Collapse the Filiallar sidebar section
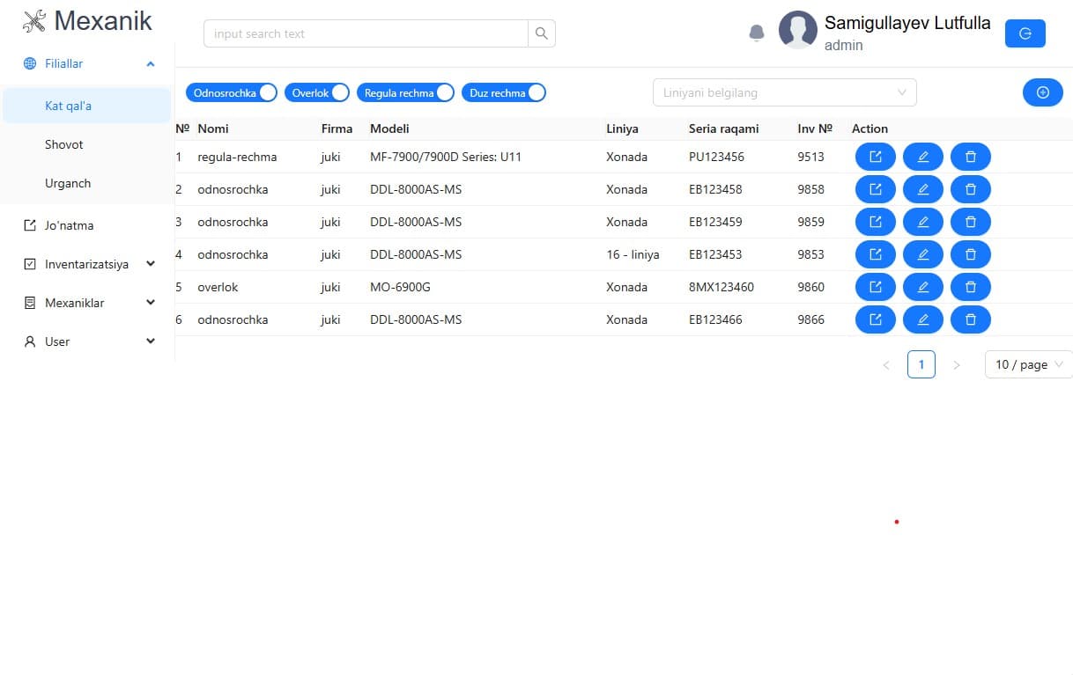Screen dimensions: 1073x675 tap(150, 63)
